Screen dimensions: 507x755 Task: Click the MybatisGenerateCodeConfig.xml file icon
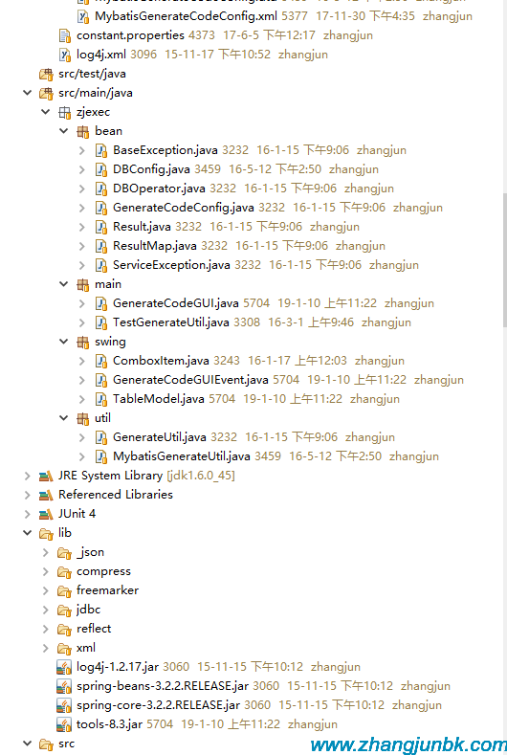pos(83,16)
